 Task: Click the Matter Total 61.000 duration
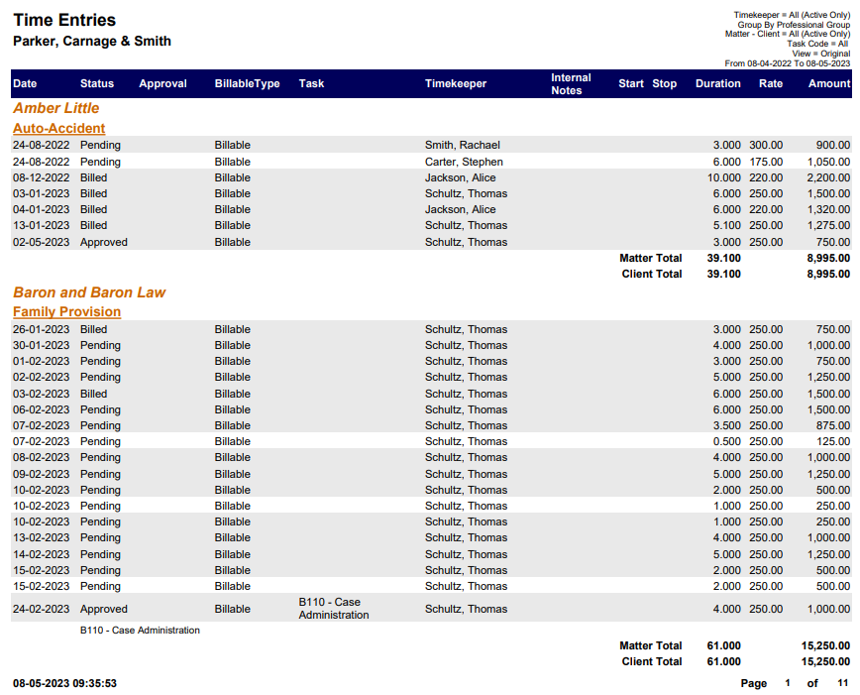(x=724, y=645)
